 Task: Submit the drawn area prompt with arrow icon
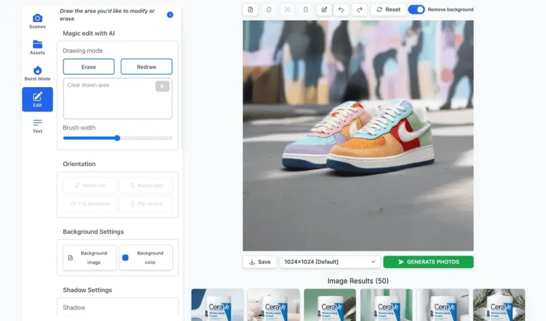pyautogui.click(x=162, y=86)
